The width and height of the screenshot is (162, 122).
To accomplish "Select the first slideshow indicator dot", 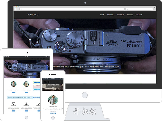I will click(83, 70).
